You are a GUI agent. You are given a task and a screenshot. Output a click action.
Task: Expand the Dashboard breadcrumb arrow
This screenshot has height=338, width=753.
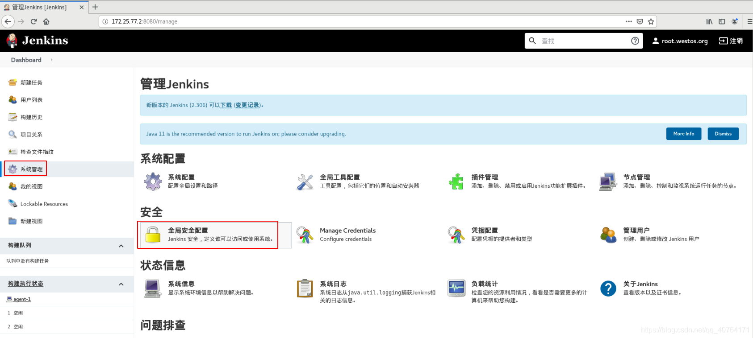(51, 60)
